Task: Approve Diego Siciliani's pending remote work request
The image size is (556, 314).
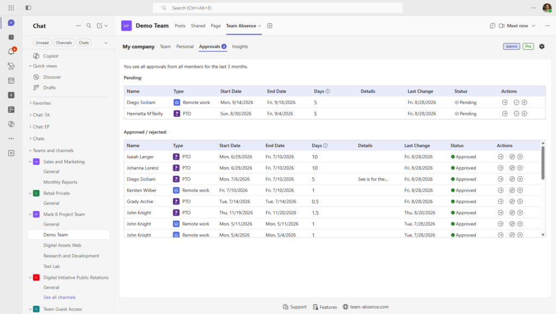Action: (x=516, y=102)
